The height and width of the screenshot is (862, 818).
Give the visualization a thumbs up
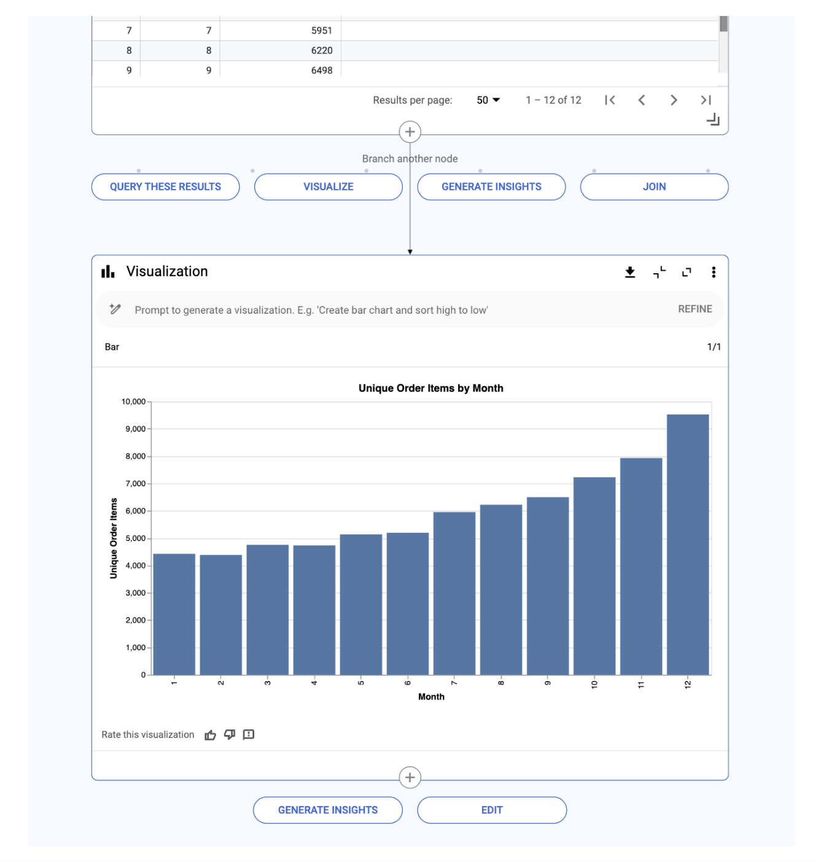(x=210, y=735)
